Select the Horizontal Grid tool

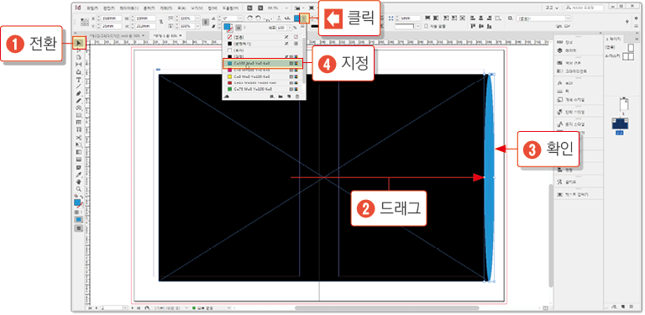coord(79,123)
